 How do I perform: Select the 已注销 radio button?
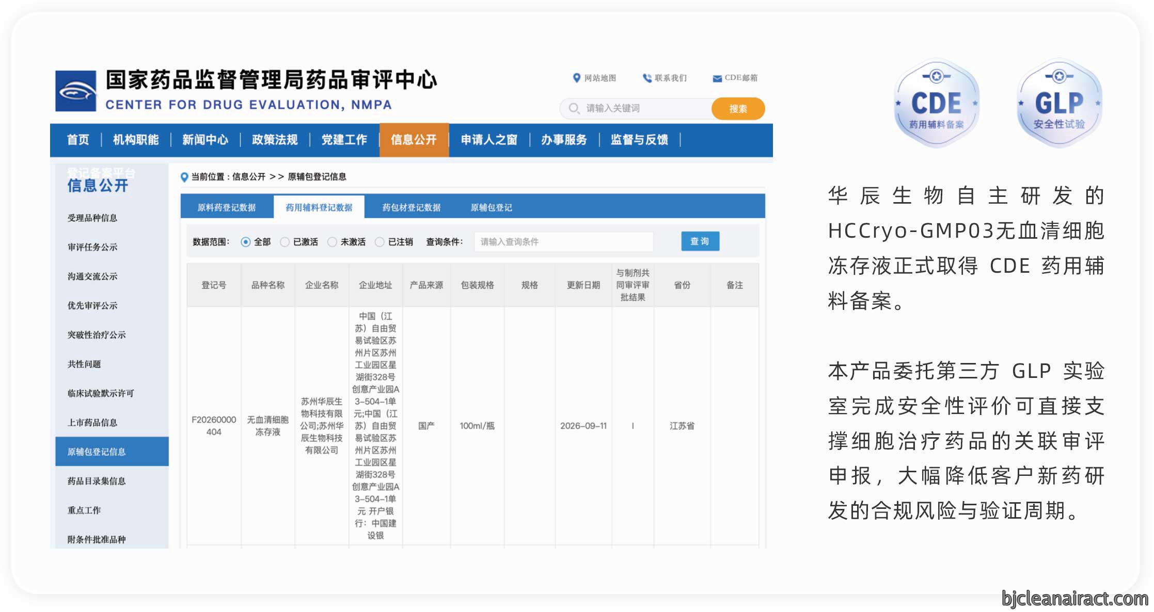(380, 242)
